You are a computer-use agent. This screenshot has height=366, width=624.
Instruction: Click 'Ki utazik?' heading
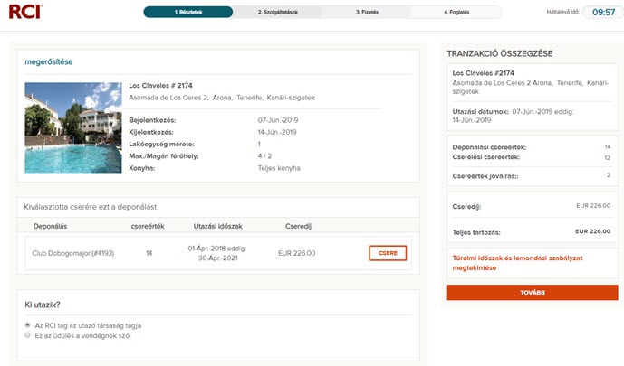point(43,305)
